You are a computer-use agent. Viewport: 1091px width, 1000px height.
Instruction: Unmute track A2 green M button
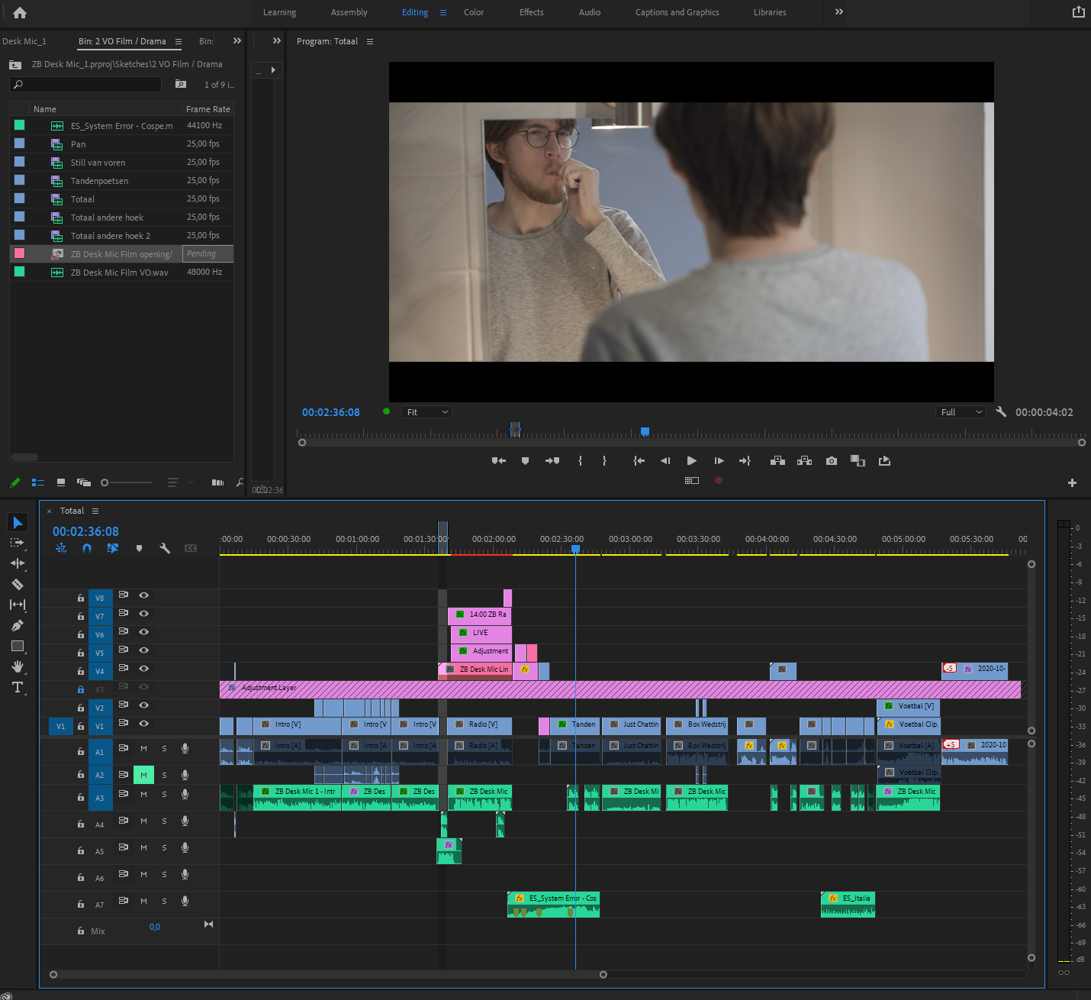(x=143, y=776)
